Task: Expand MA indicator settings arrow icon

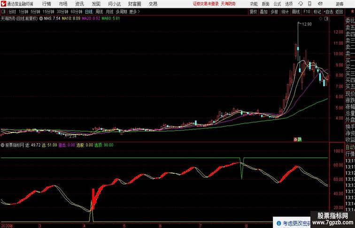Action: point(41,19)
